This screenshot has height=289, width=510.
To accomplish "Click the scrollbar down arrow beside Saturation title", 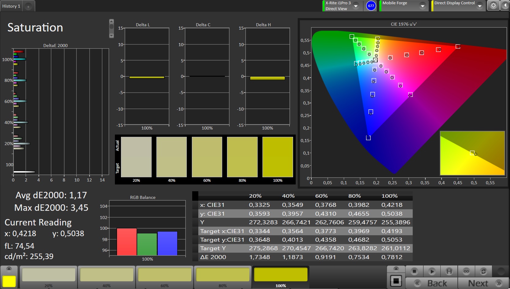I will [x=112, y=36].
